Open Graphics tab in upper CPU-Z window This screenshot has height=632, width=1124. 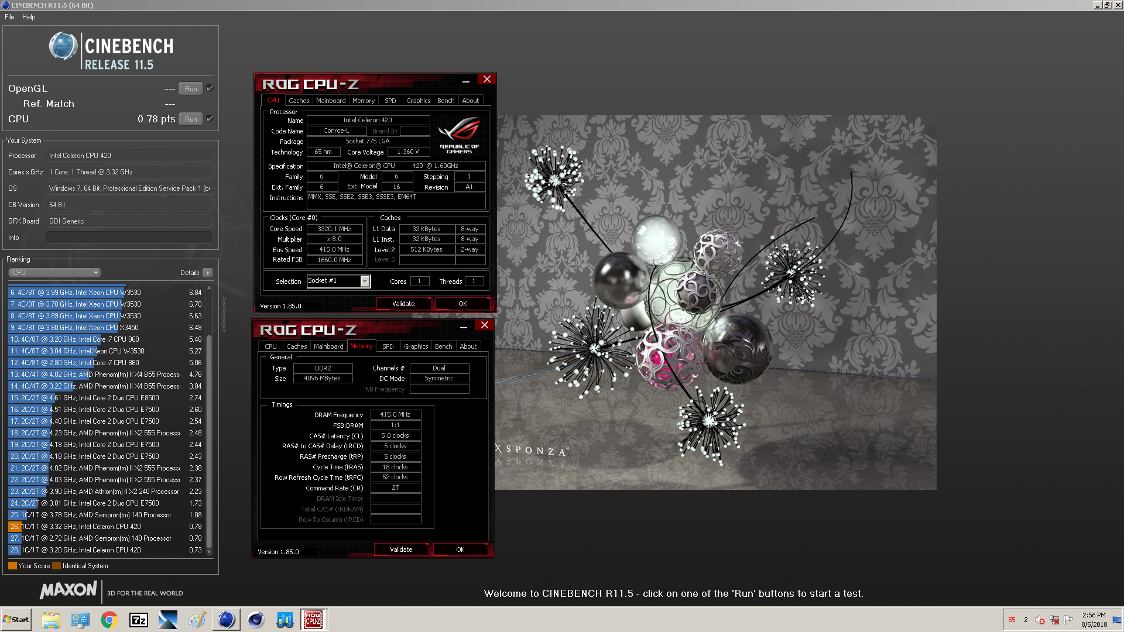[x=419, y=101]
